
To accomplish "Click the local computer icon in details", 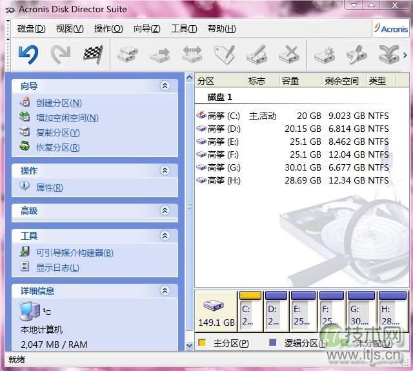I will [x=30, y=311].
